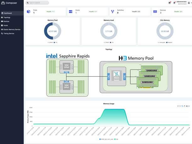
Task: Click the Type to search field
Action: 38,3
